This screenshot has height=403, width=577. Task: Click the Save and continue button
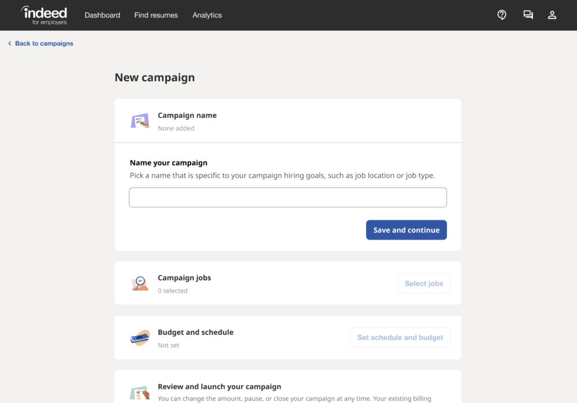pos(406,230)
